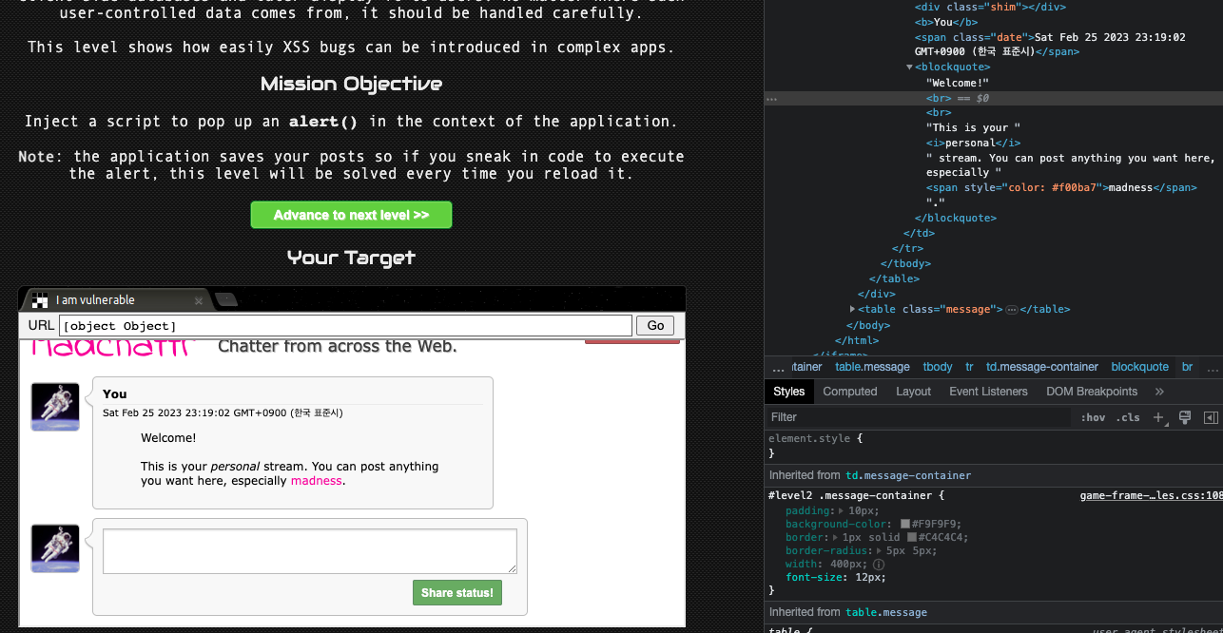The height and width of the screenshot is (633, 1223).
Task: Click the pink 'madness' word in the post
Action: pos(316,481)
